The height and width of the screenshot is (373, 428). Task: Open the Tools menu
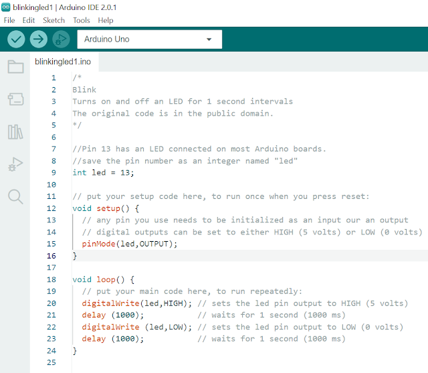pos(82,20)
